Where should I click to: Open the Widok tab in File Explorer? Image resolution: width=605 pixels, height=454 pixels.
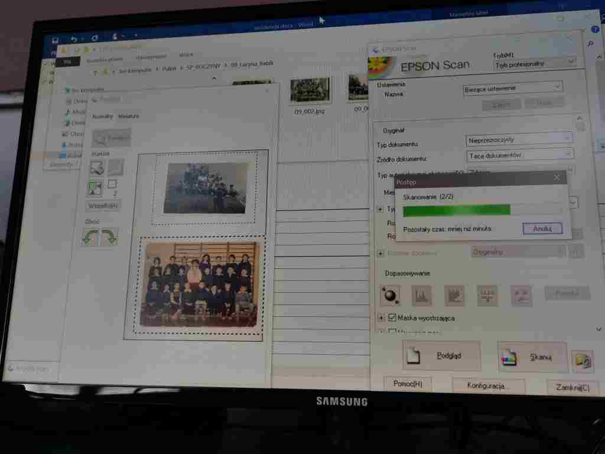point(186,55)
